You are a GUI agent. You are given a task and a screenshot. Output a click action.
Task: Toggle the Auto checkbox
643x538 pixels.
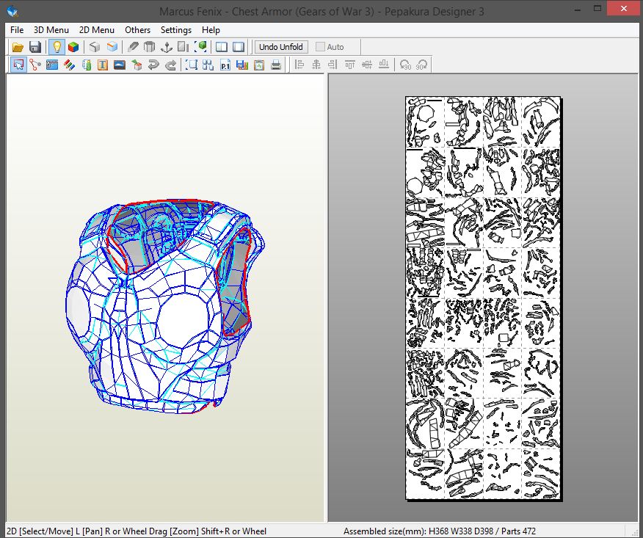click(x=320, y=47)
